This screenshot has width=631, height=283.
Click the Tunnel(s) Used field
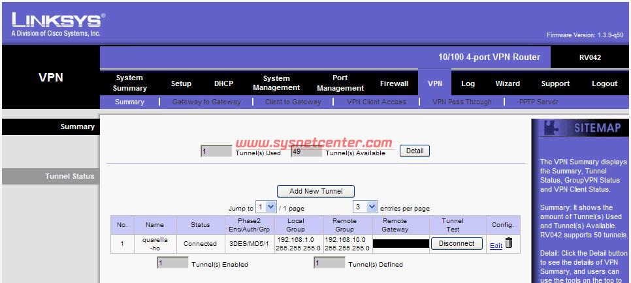coord(216,152)
